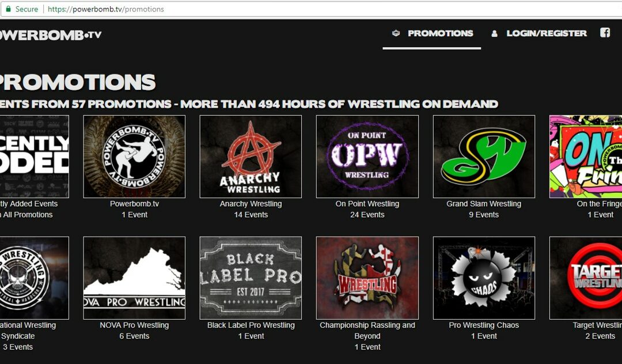Click the Promotions icon in the navigation bar
Screen dimensions: 622x364
396,33
